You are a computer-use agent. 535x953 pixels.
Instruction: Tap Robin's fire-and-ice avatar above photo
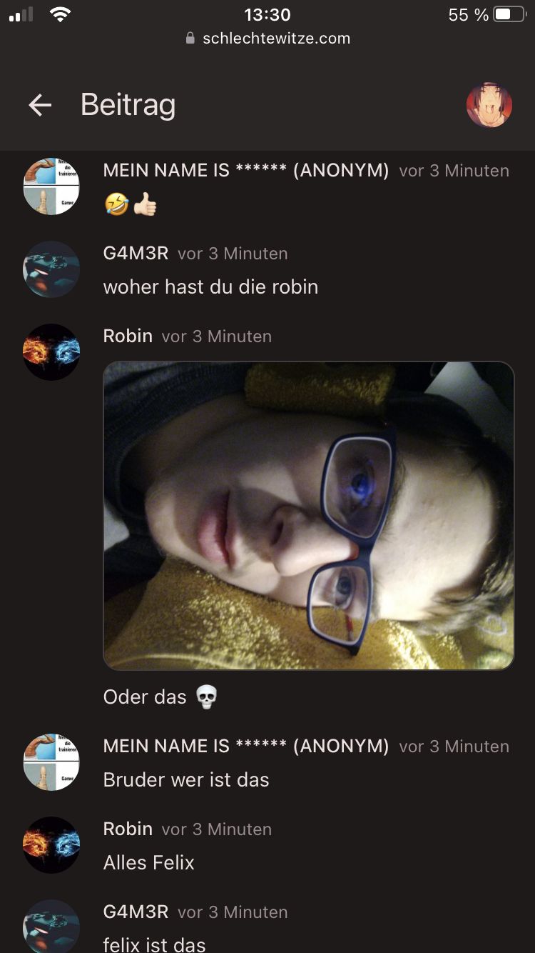click(x=51, y=352)
